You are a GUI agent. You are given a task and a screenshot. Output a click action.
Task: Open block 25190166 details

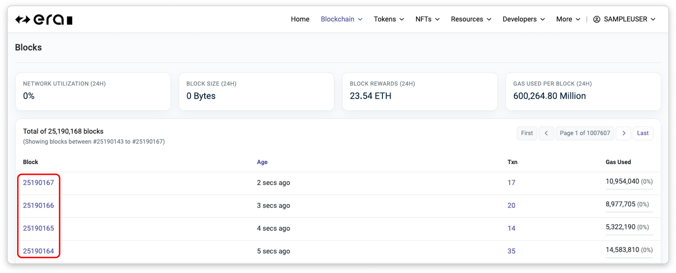(x=39, y=205)
